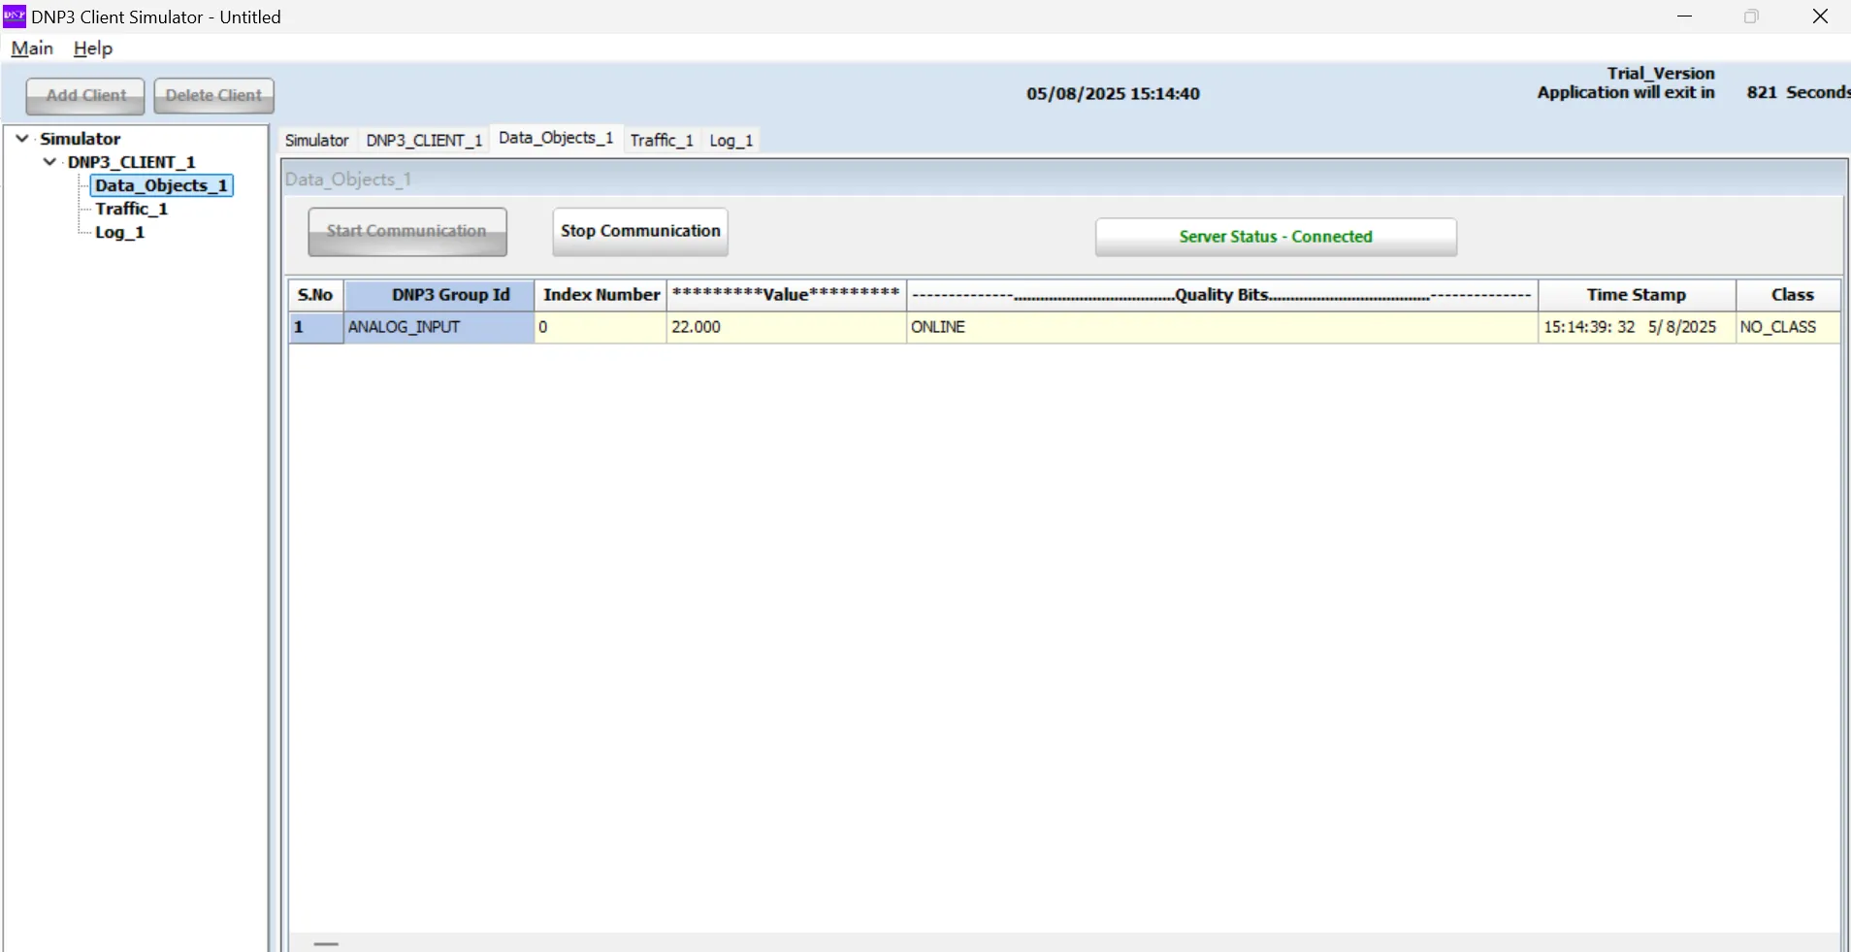The height and width of the screenshot is (952, 1851).
Task: Click the ONLINE quality cell
Action: pyautogui.click(x=1222, y=327)
